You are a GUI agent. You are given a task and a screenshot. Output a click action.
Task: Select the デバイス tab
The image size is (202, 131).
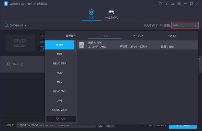click(x=172, y=36)
